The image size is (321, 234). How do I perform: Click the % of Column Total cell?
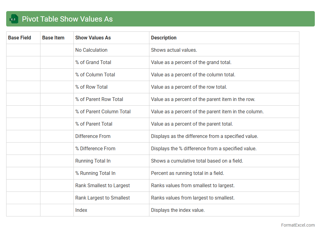[95, 75]
